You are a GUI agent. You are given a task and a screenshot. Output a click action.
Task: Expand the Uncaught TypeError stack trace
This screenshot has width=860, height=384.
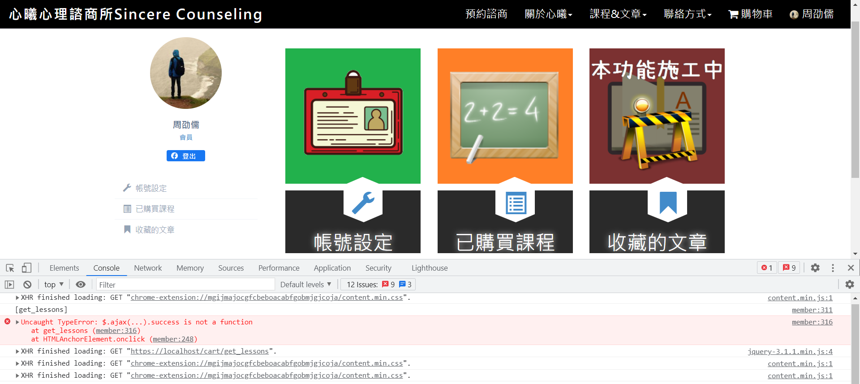17,322
